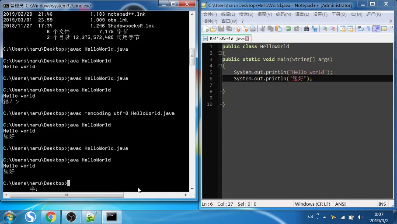Click the down arrow on cmd vertical scrollbar
The width and height of the screenshot is (397, 224).
192,189
